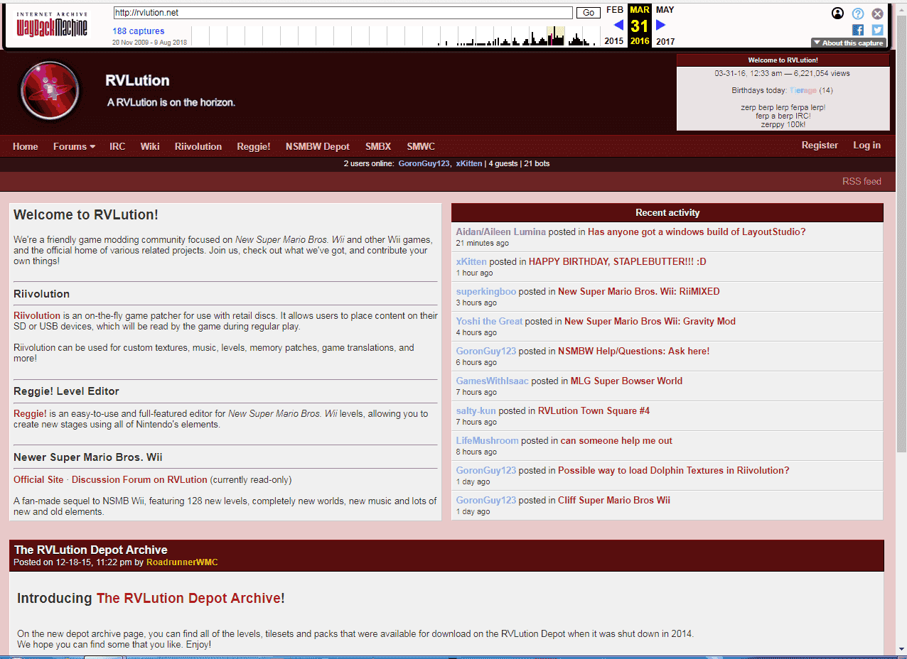
Task: Open Cliff Super Mario Bros Wii thread
Action: [614, 500]
